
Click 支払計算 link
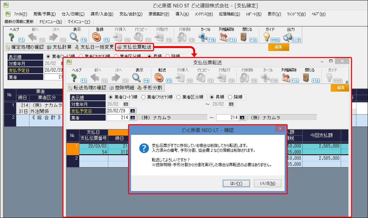(x=59, y=47)
